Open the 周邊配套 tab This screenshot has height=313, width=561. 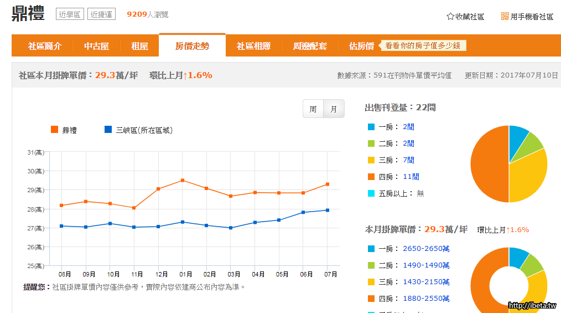(310, 46)
